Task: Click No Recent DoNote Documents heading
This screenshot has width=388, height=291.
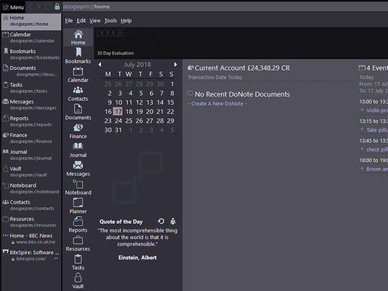Action: pos(242,94)
